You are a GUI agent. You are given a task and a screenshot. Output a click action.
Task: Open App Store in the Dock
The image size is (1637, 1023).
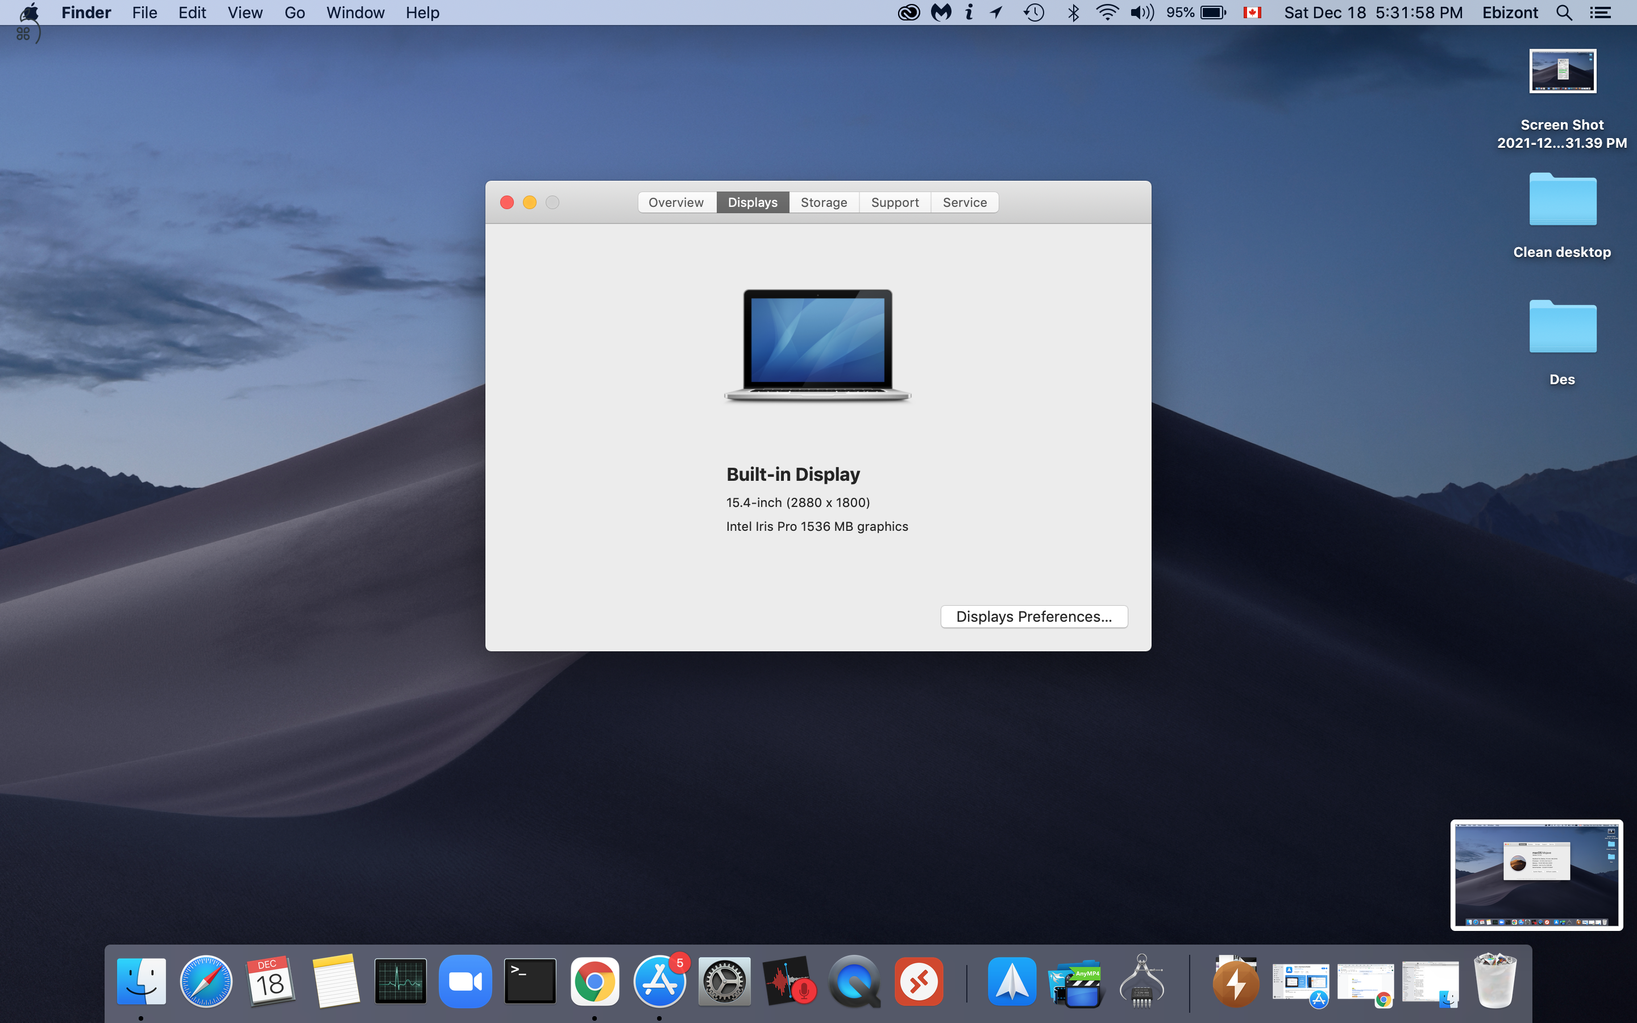point(659,981)
